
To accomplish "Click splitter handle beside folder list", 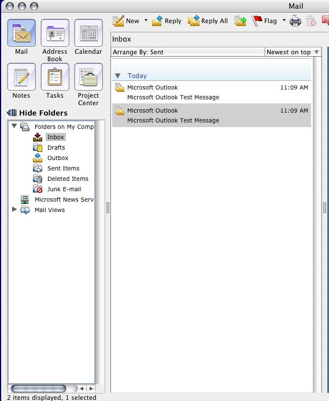I will click(108, 208).
